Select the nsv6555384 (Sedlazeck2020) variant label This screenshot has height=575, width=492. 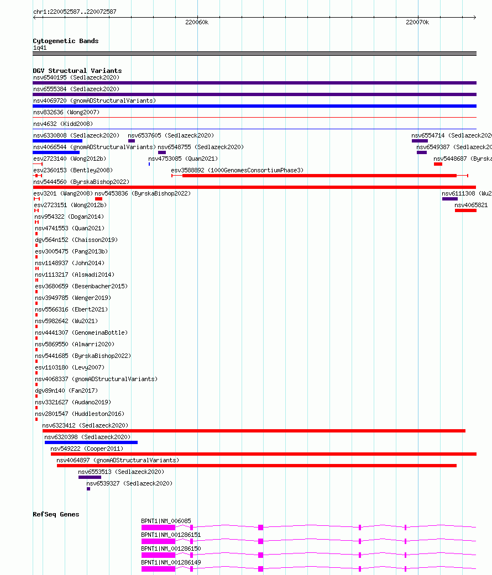click(x=76, y=89)
